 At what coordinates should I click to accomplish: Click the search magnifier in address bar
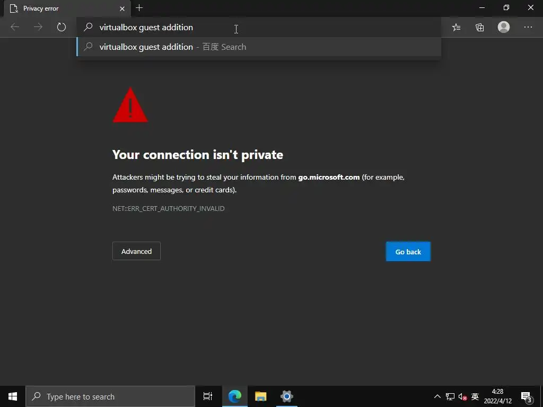pos(89,27)
